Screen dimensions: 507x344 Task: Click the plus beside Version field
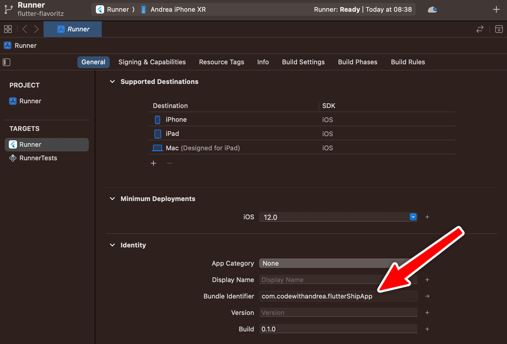(427, 313)
